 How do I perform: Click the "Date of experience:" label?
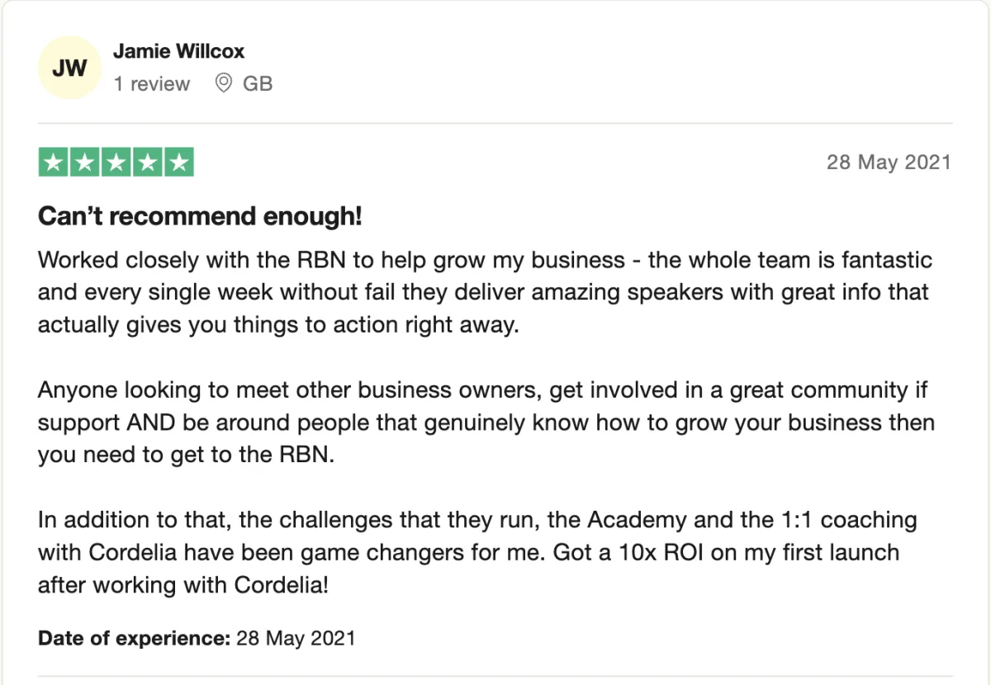click(134, 638)
